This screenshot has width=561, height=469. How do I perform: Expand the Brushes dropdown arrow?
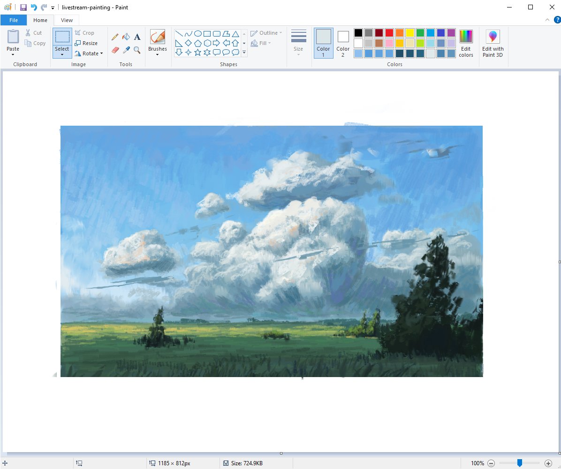pyautogui.click(x=158, y=55)
